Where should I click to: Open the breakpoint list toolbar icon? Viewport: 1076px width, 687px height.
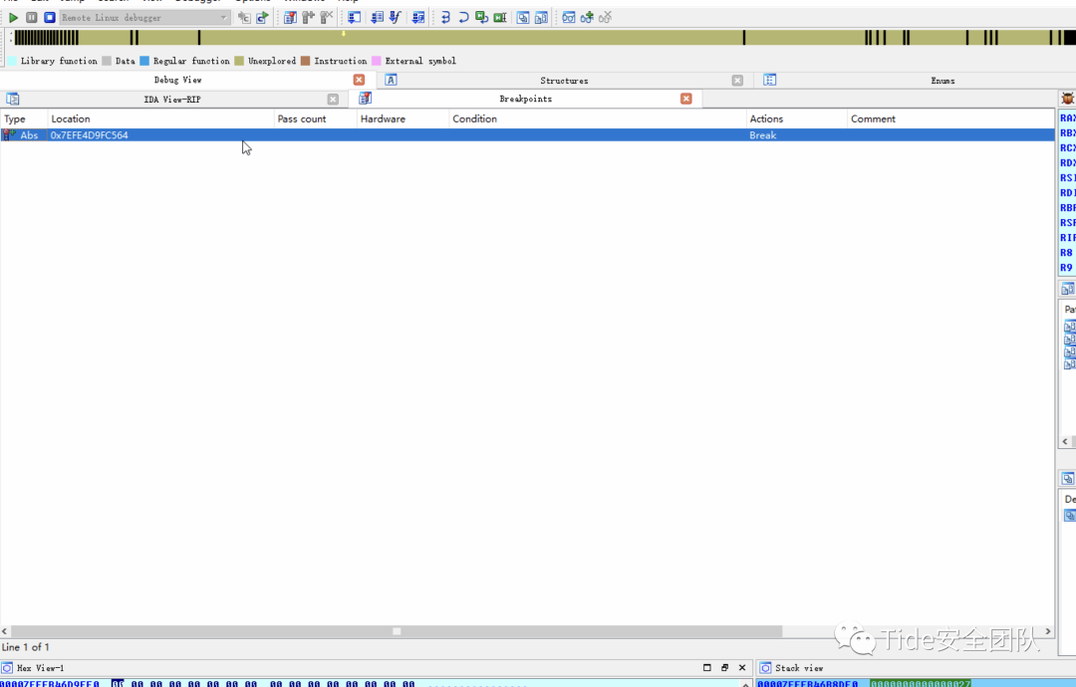tap(290, 18)
